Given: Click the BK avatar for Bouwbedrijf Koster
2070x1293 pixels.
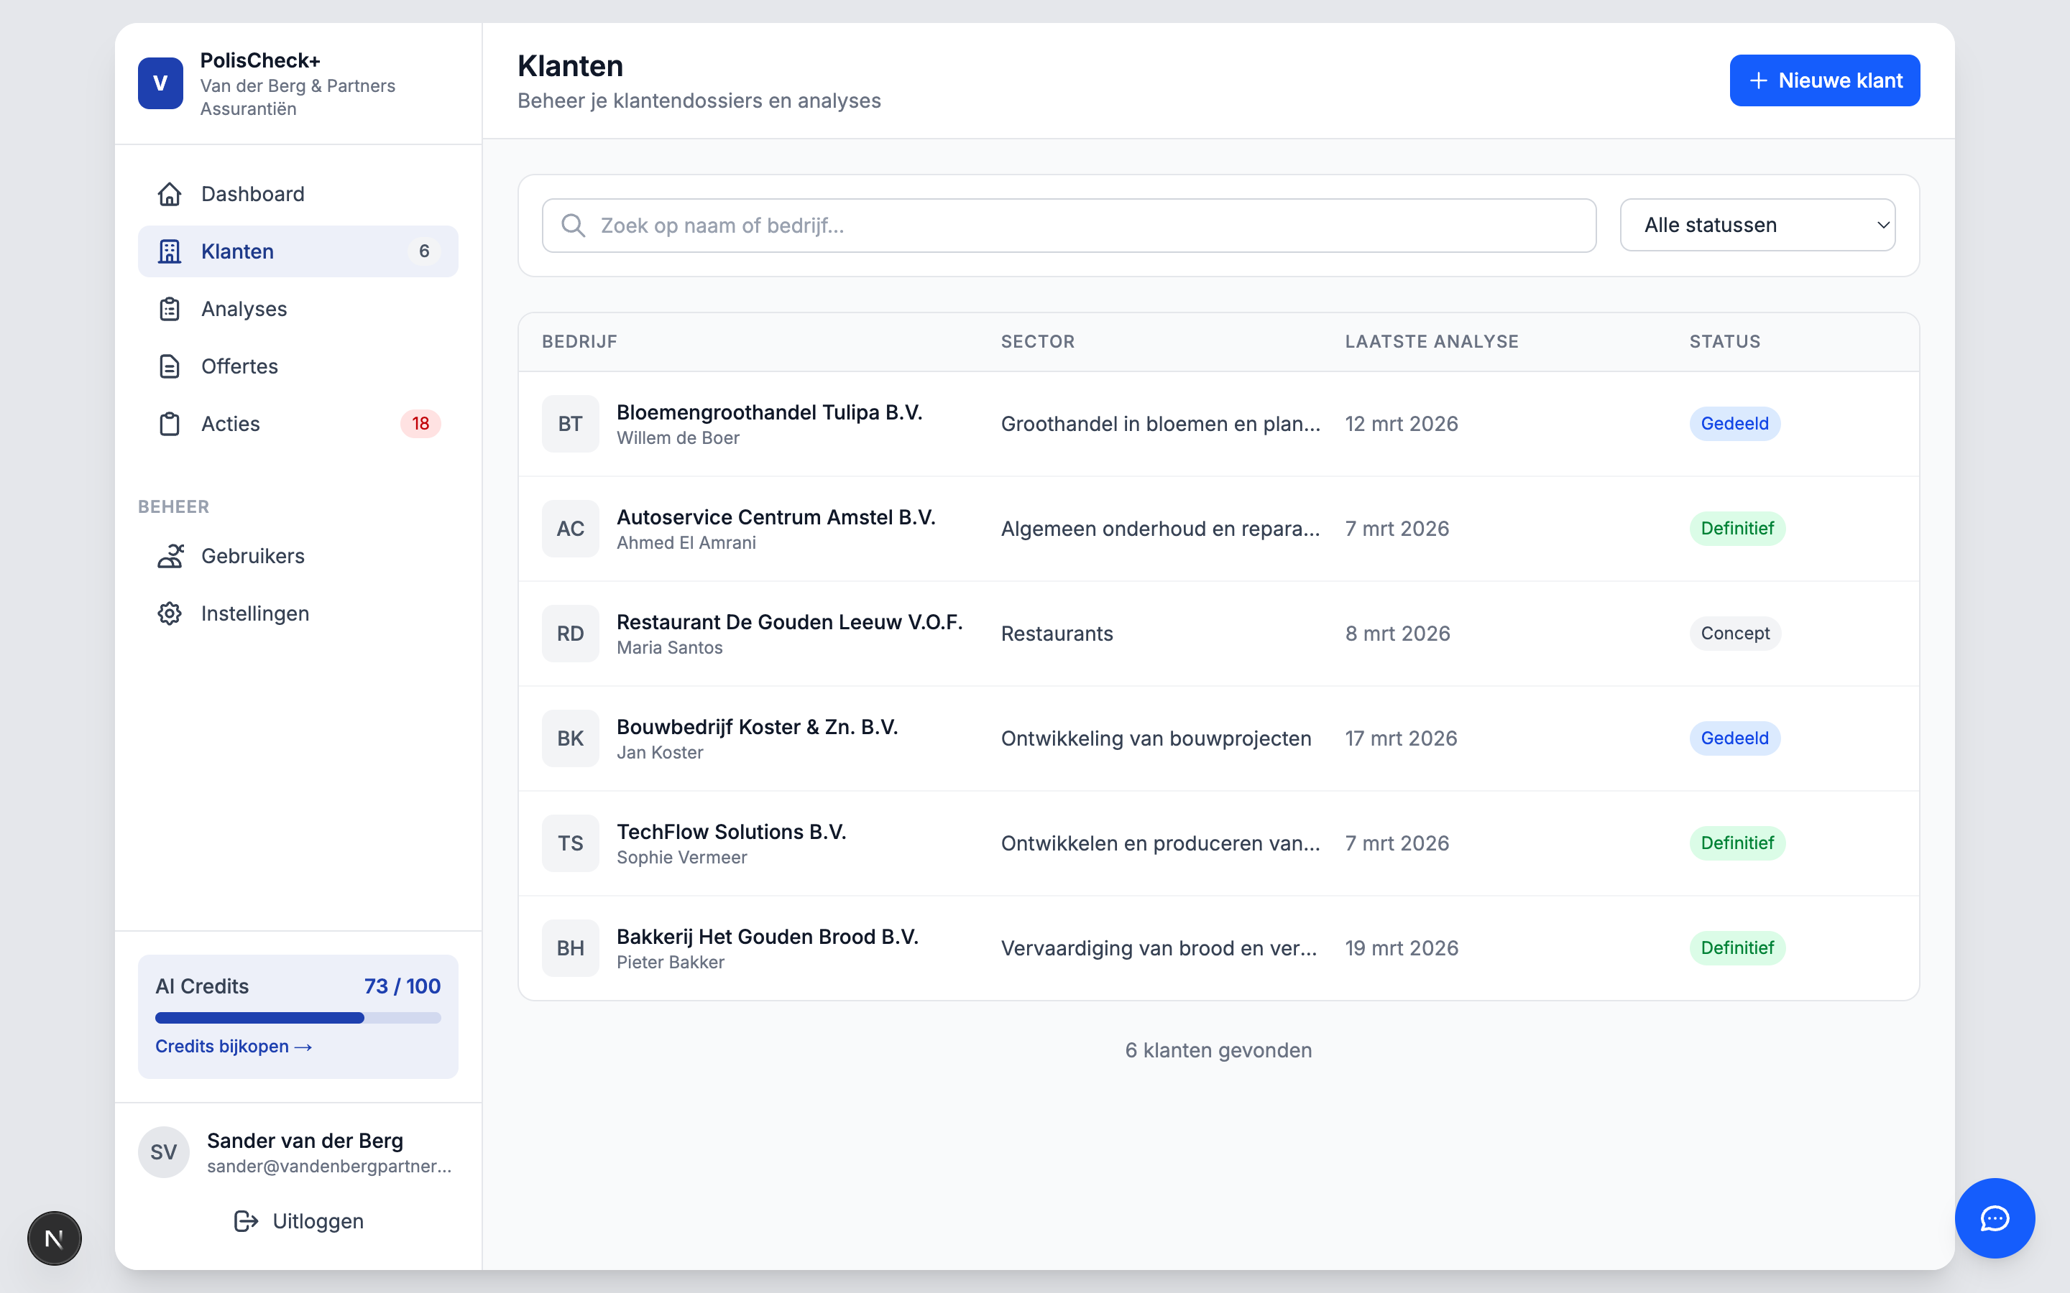Looking at the screenshot, I should point(571,738).
